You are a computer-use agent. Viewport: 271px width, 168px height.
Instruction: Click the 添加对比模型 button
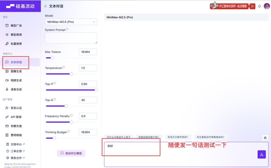click(x=71, y=153)
